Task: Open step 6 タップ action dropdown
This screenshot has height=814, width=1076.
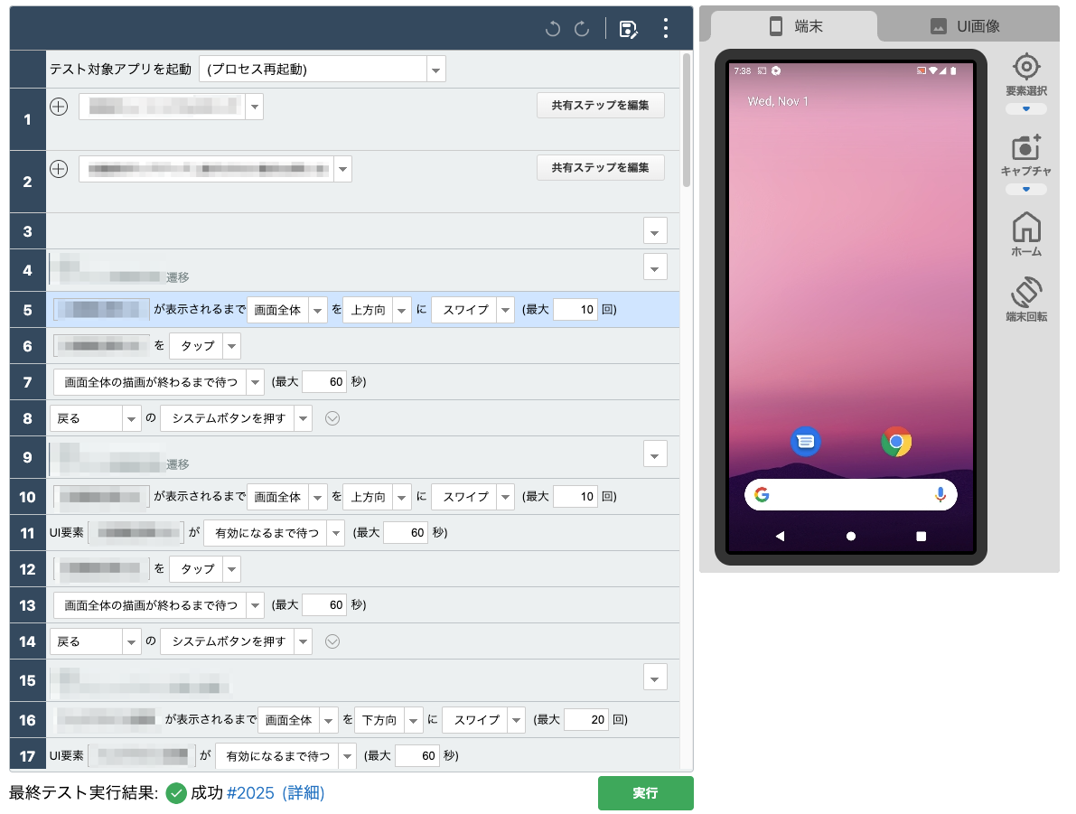Action: pos(231,346)
